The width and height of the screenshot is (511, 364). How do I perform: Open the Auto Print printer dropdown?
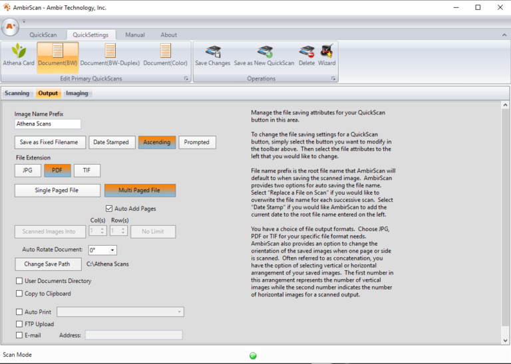pos(120,312)
